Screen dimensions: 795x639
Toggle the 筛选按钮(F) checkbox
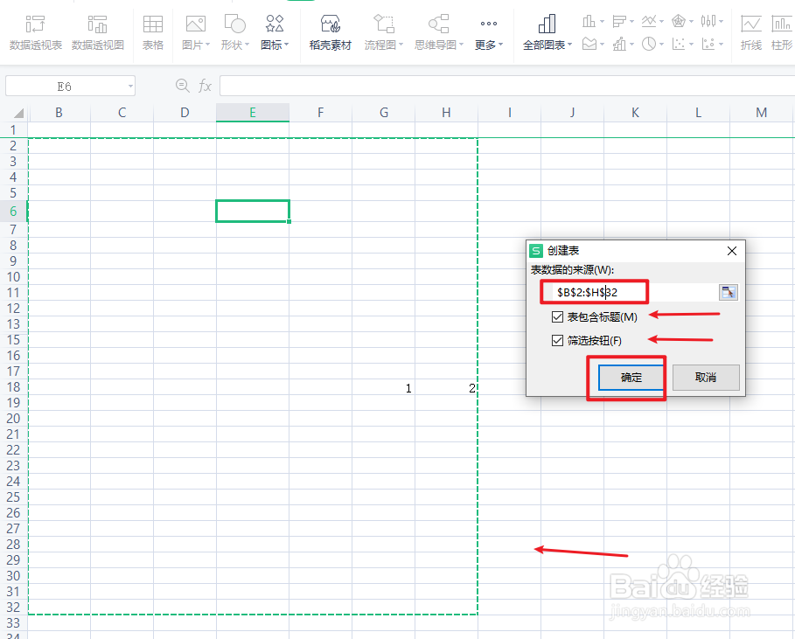[x=557, y=341]
